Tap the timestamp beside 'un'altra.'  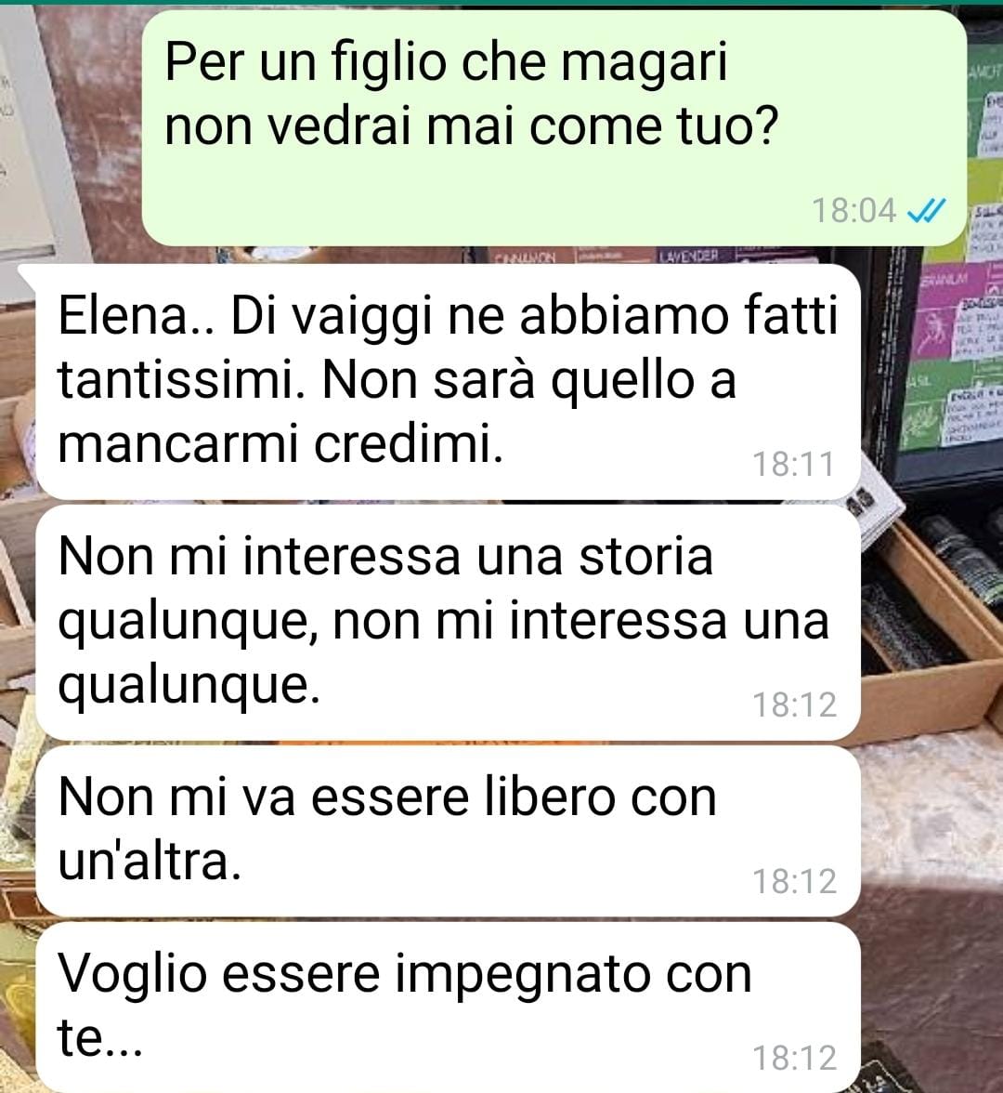click(795, 881)
